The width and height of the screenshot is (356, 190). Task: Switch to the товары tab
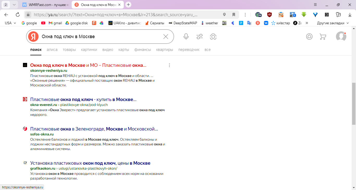pyautogui.click(x=69, y=50)
